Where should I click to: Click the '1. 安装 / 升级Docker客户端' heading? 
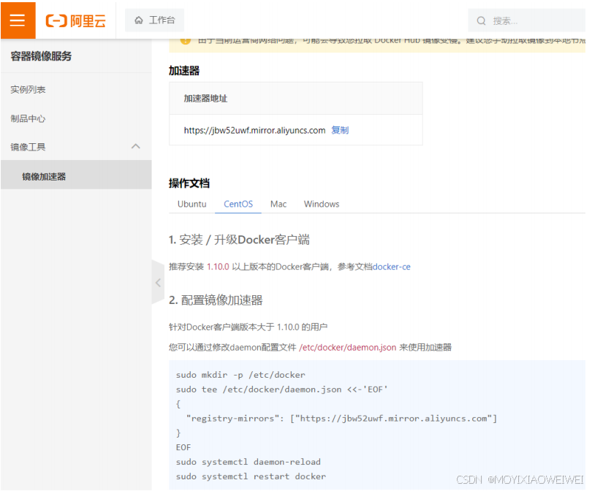pyautogui.click(x=239, y=240)
